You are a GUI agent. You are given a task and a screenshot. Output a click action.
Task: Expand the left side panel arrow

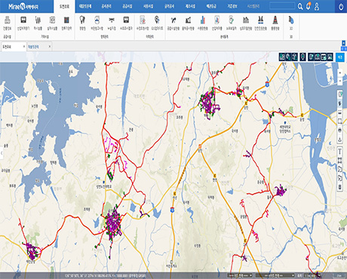click(2, 153)
